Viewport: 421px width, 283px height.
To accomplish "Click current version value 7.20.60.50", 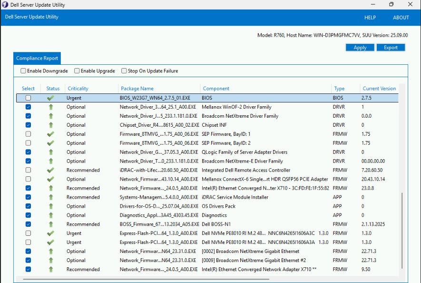I will pyautogui.click(x=372, y=170).
